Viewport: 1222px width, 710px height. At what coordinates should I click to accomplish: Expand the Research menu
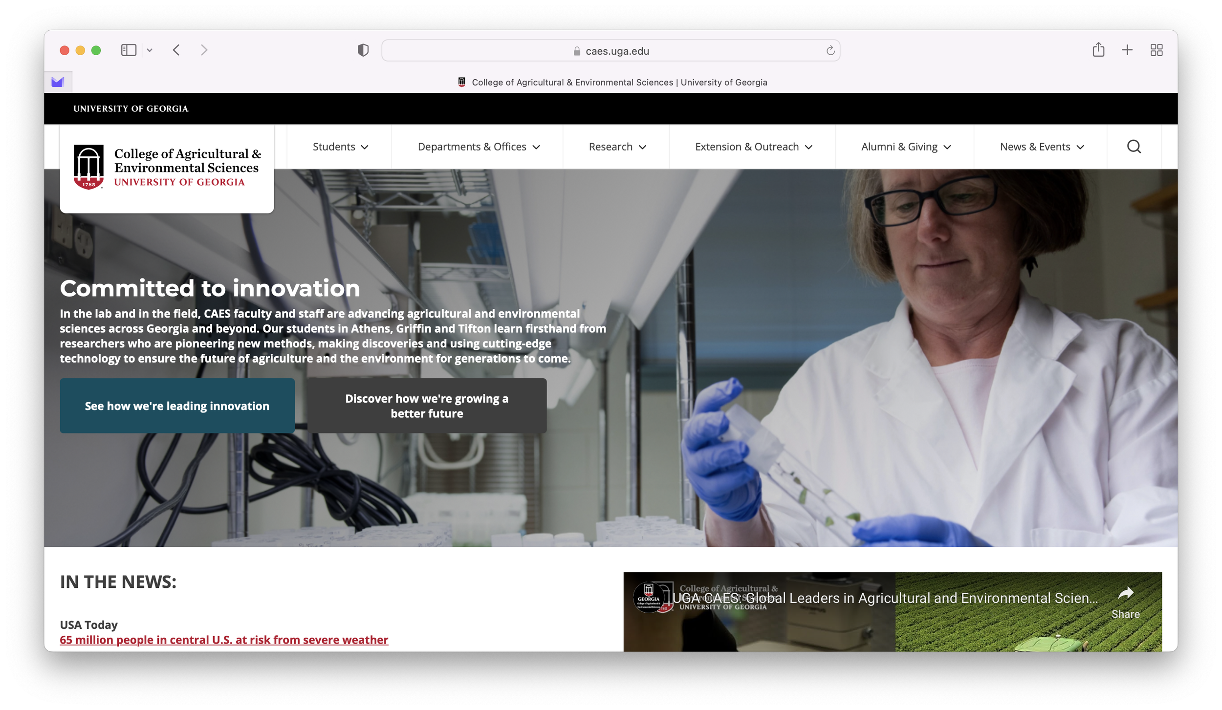pyautogui.click(x=617, y=147)
